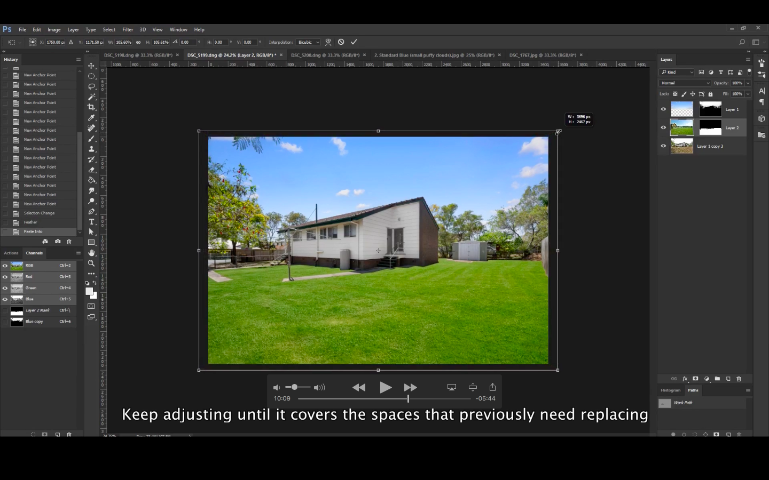Open the 3D panel cube icon
The height and width of the screenshot is (480, 769).
762,118
